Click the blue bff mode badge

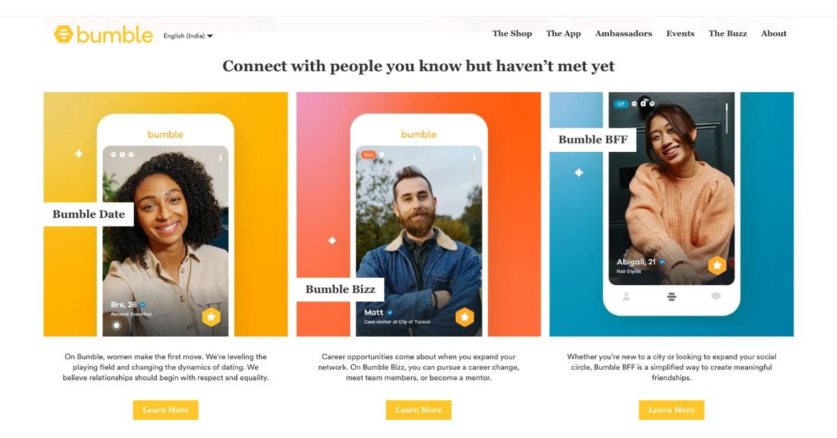621,104
